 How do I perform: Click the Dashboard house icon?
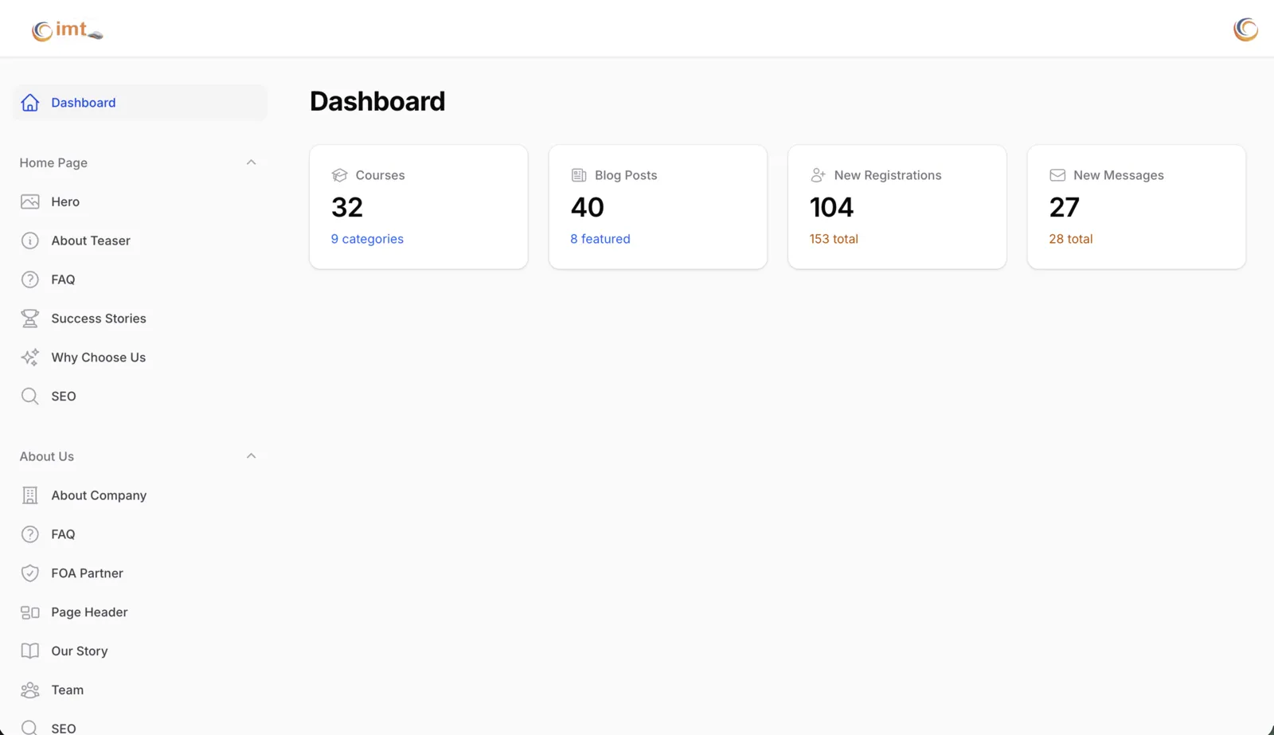(x=30, y=103)
